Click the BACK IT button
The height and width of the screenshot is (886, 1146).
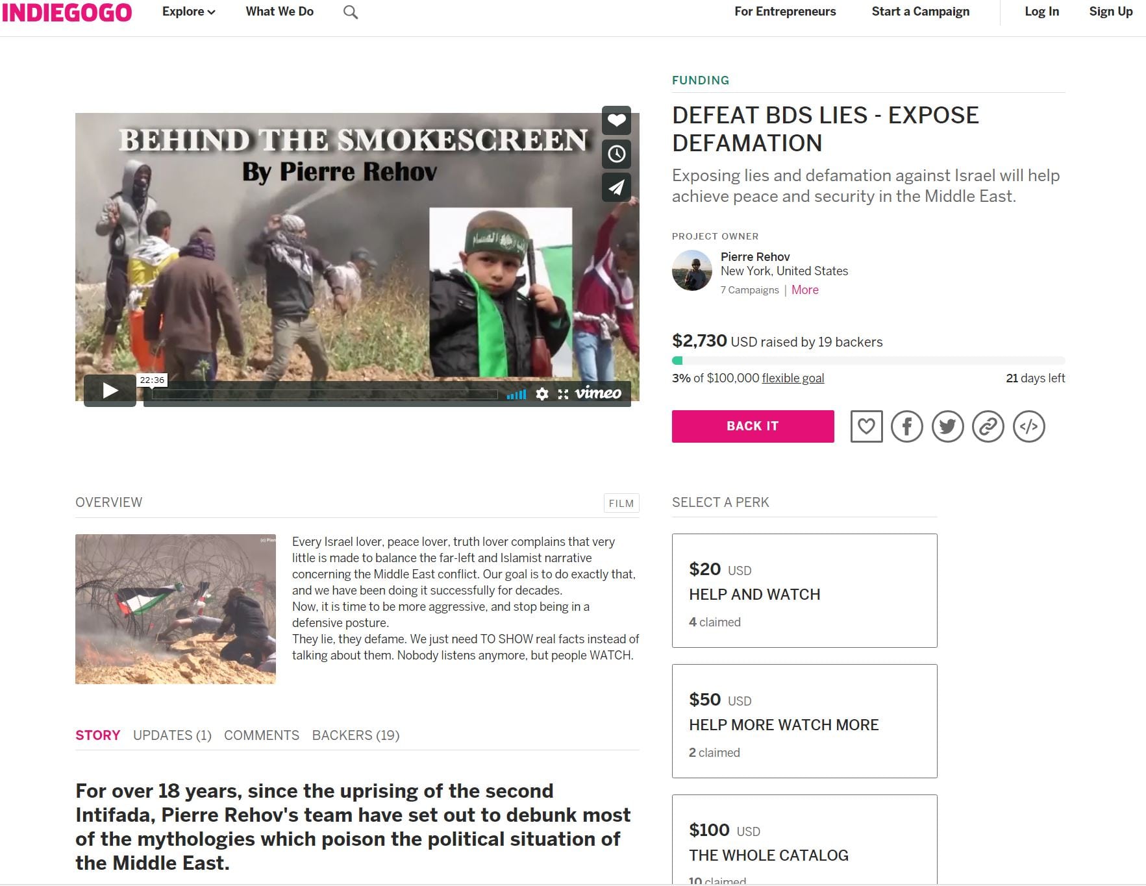[x=753, y=426]
